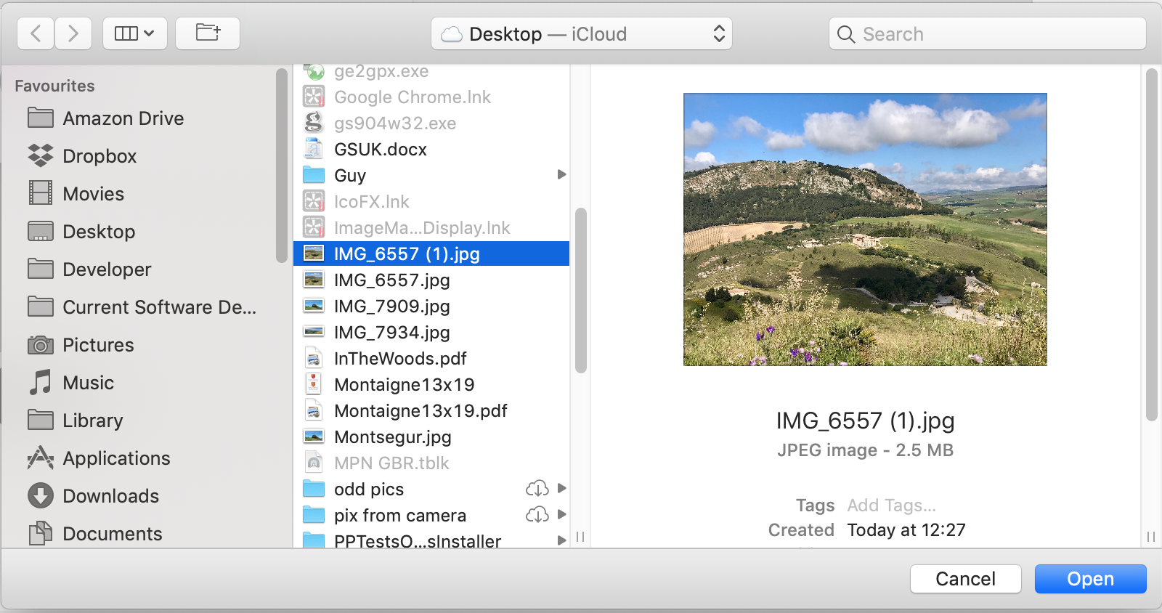Open the Library folder icon

(x=41, y=420)
